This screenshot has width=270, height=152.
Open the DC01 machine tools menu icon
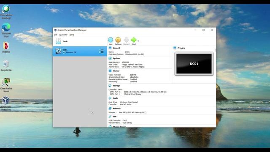click(101, 51)
